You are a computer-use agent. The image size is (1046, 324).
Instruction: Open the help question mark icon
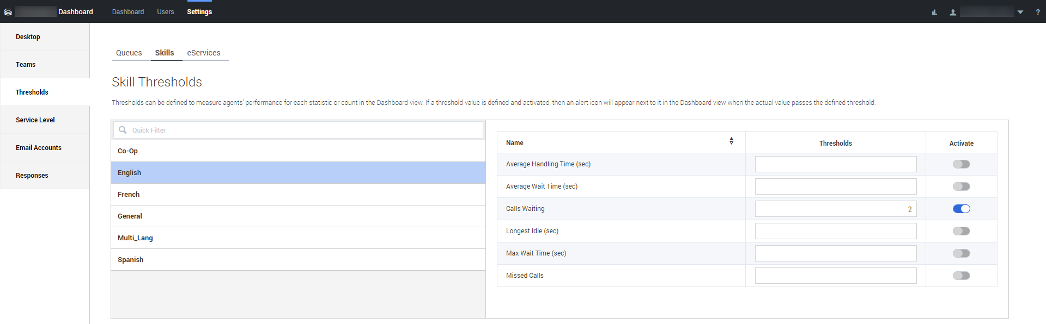point(1037,12)
